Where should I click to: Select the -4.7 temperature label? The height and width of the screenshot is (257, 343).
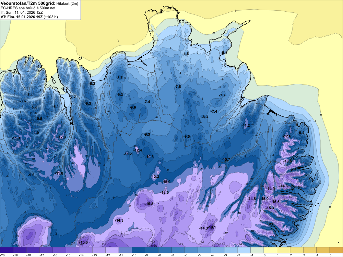pyautogui.click(x=39, y=66)
